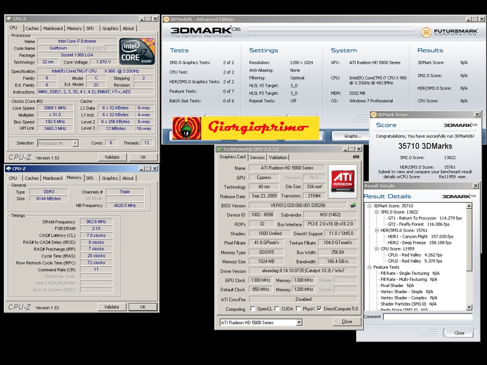Select CPU2 - Red Valley result row
487x365 pixels.
[415, 261]
